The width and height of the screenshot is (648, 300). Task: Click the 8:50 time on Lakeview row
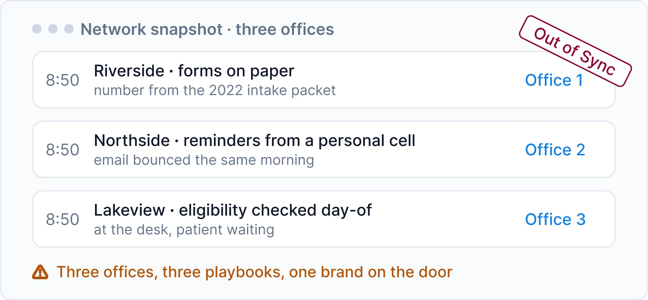(x=63, y=219)
